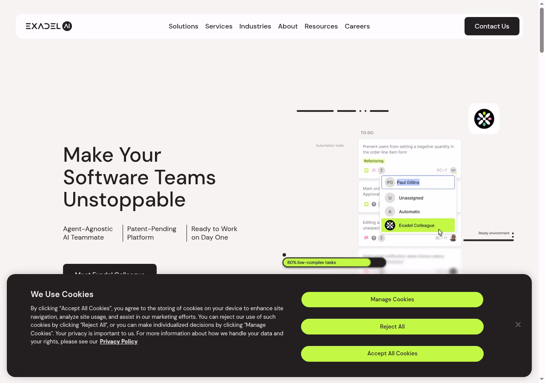Click the 'We Use Cookies' heading
This screenshot has width=545, height=383.
point(62,294)
